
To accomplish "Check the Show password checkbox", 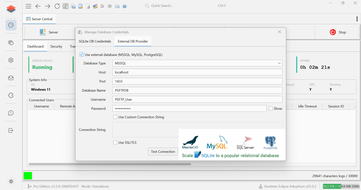I will (x=271, y=109).
